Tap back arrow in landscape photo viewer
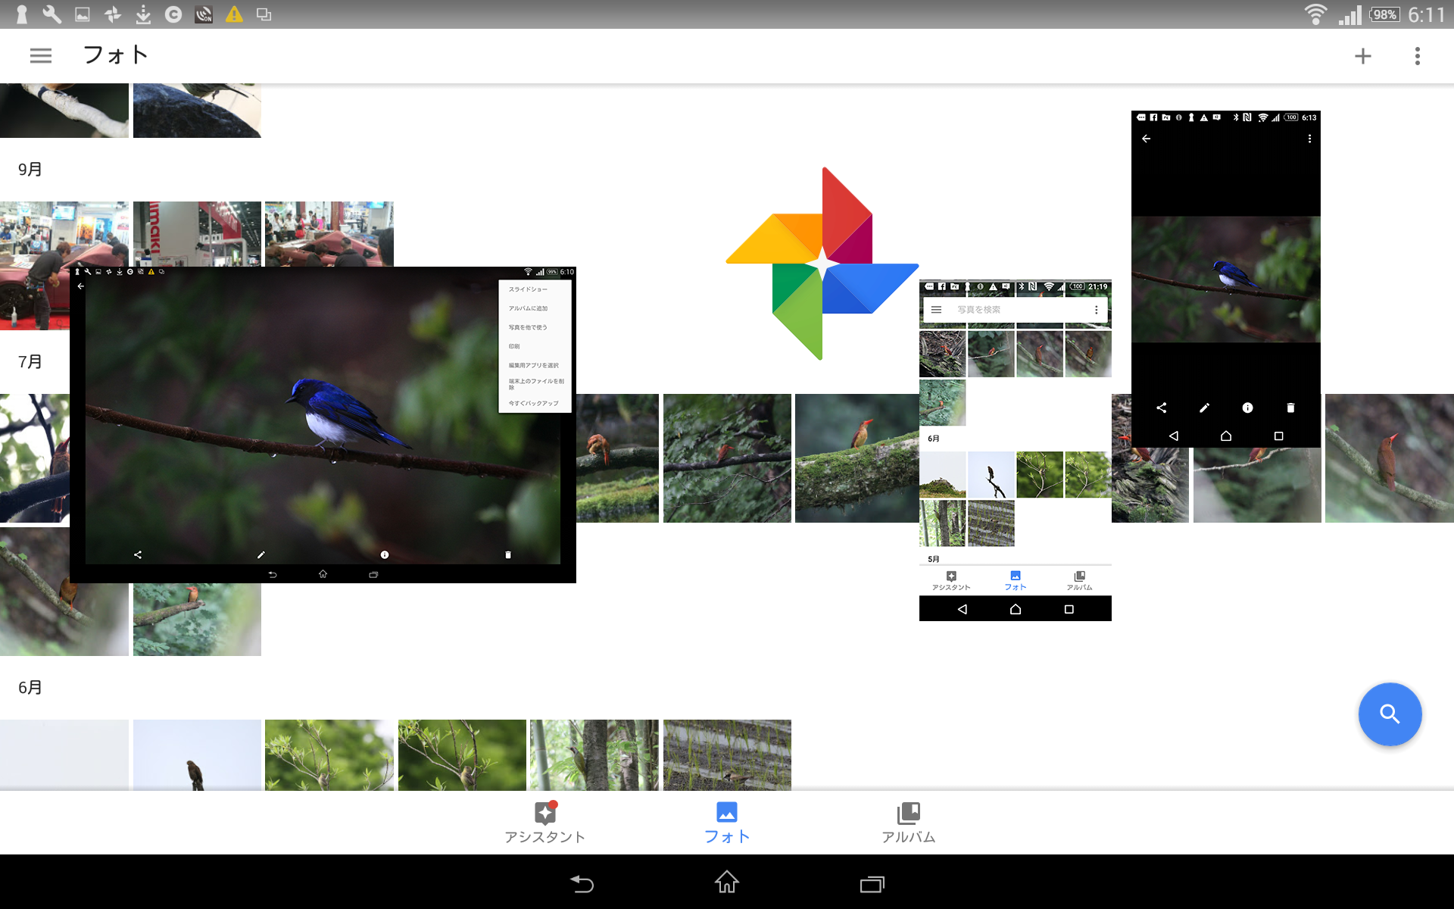 coord(81,286)
